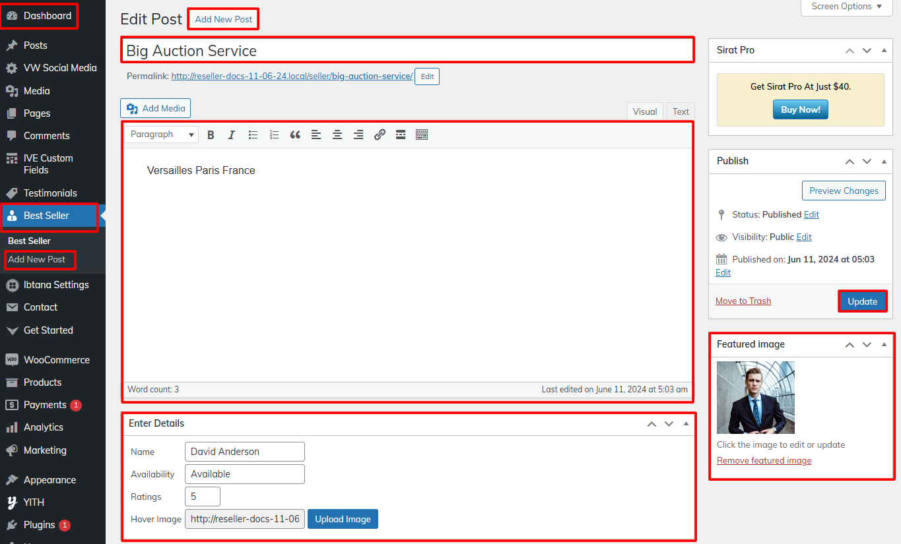This screenshot has width=901, height=544.
Task: Insert a numbered list
Action: tap(274, 135)
